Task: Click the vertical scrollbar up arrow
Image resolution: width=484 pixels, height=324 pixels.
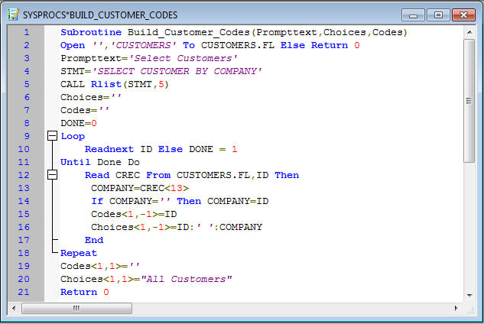Action: click(x=469, y=32)
